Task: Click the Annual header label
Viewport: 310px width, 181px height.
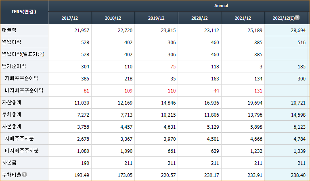Action: (x=221, y=6)
